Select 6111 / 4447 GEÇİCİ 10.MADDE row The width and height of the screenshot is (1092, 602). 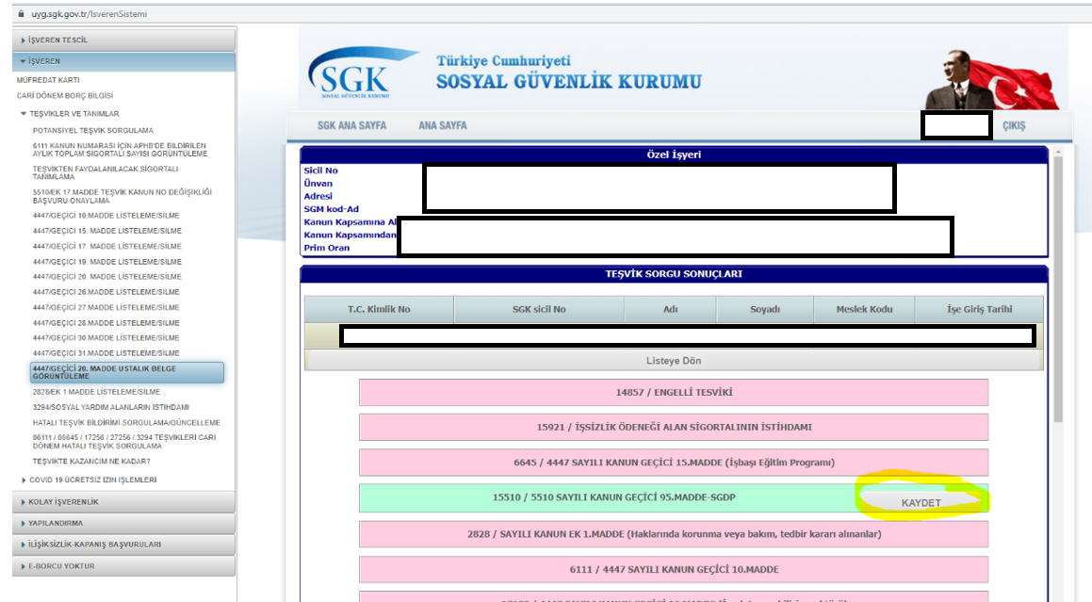pyautogui.click(x=674, y=569)
